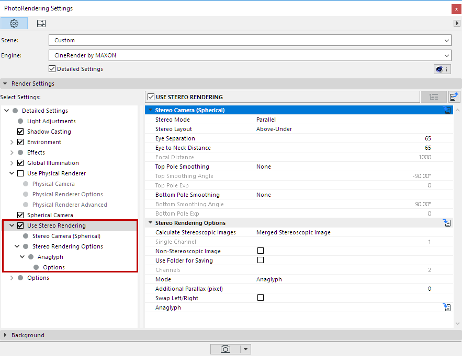
Task: Click the camera render button
Action: point(225,349)
